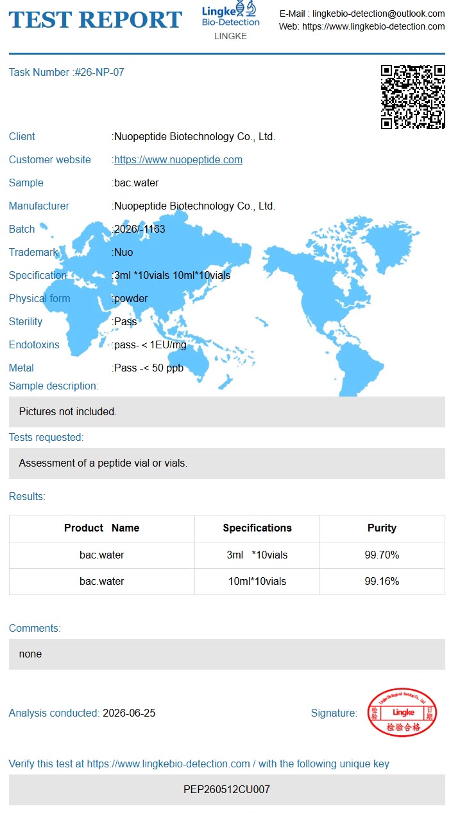Image resolution: width=451 pixels, height=813 pixels.
Task: Click the Specifications column header
Action: coord(257,528)
